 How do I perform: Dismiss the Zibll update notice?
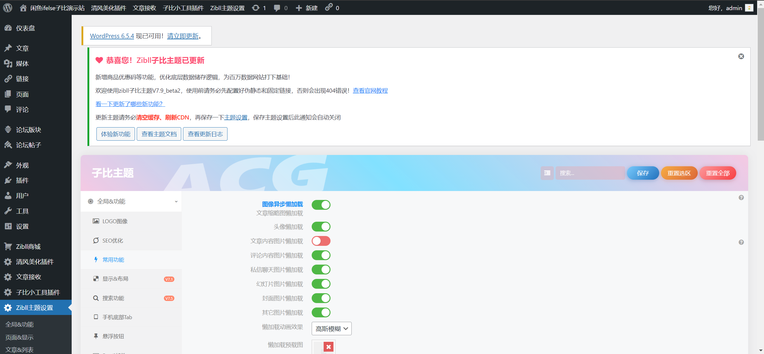(x=741, y=56)
